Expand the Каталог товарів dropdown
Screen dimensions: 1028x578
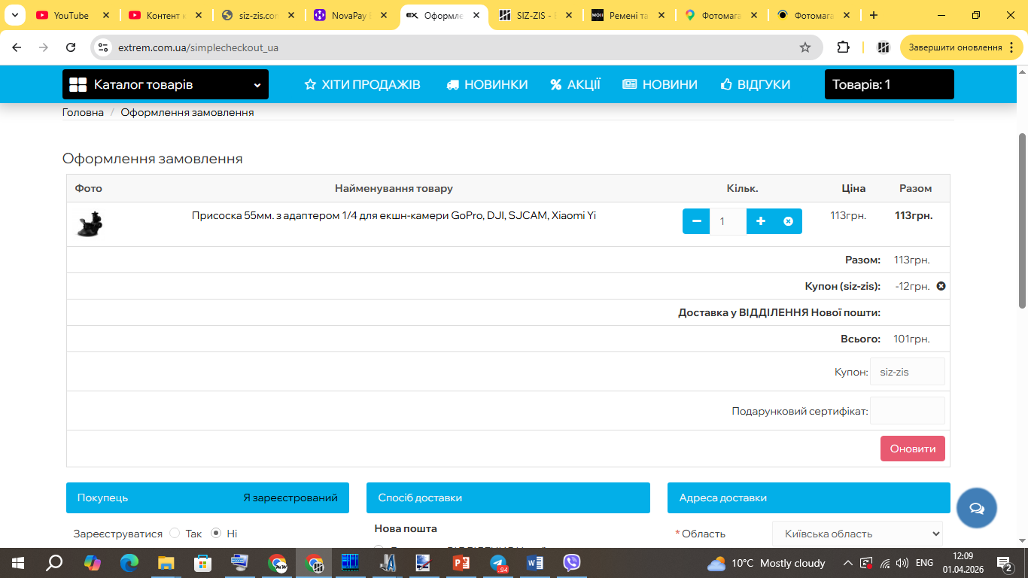click(x=165, y=84)
